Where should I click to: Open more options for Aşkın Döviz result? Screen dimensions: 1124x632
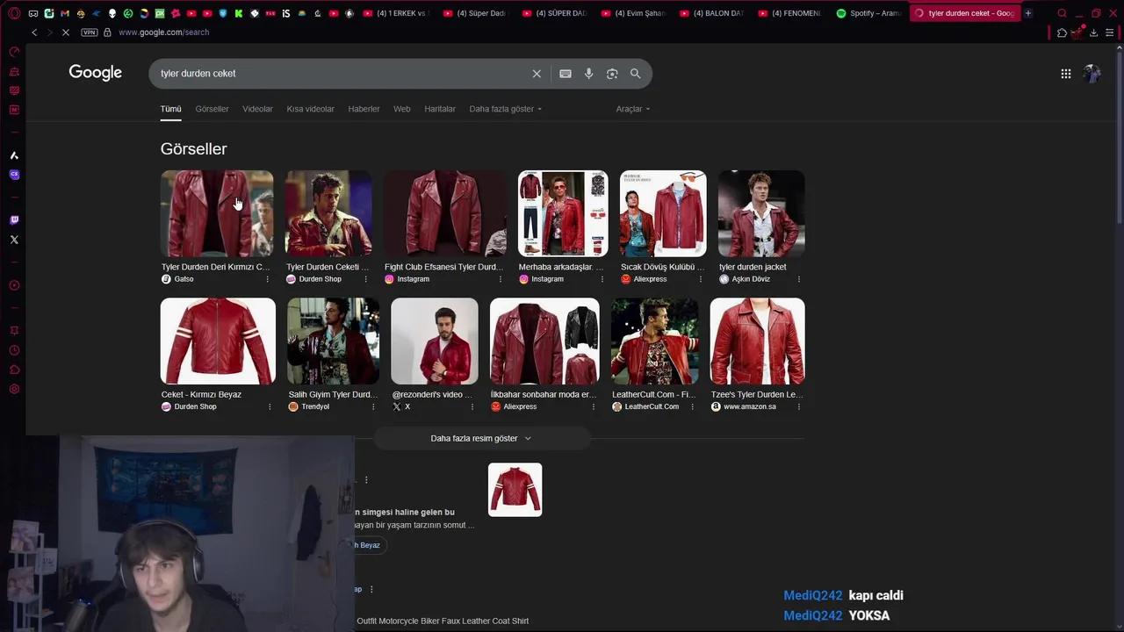(799, 279)
